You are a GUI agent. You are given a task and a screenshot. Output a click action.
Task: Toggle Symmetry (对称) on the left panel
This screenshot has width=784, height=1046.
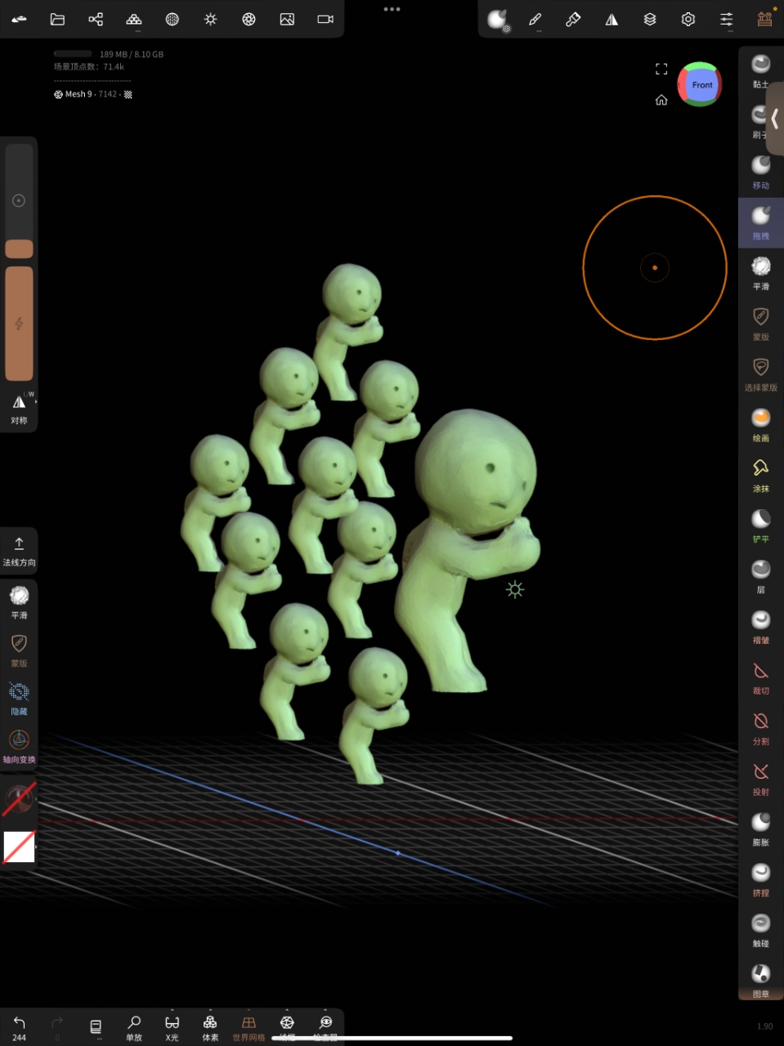point(19,409)
